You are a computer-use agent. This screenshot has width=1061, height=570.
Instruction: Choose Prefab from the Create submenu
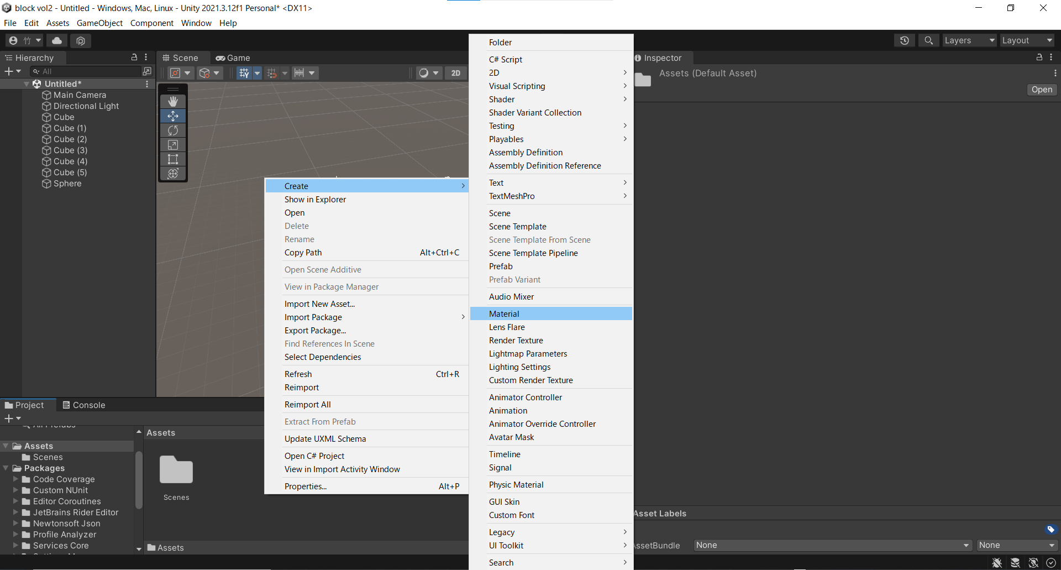click(x=551, y=266)
